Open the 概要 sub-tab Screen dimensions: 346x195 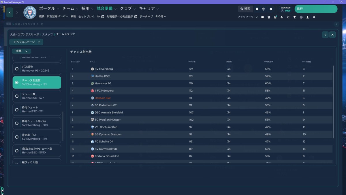coord(42,16)
